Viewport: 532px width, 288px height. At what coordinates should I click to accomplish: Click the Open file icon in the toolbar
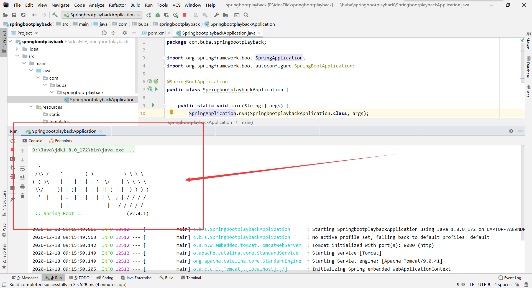(x=5, y=15)
